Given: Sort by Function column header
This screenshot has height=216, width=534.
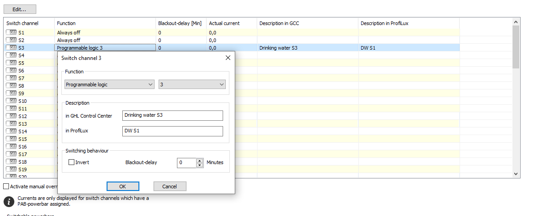Looking at the screenshot, I should (x=105, y=23).
